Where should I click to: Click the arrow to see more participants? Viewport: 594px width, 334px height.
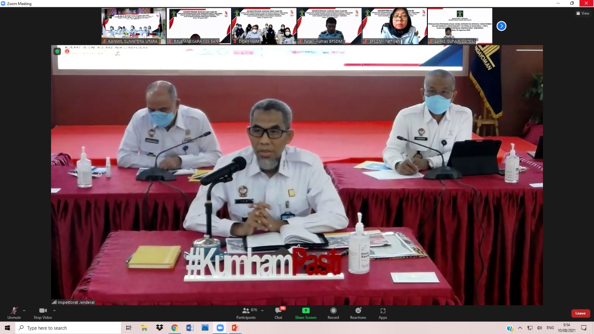point(501,26)
